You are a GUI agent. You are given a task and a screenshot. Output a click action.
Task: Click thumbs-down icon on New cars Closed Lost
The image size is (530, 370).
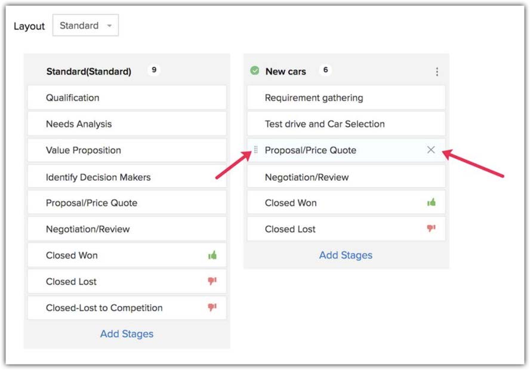pos(431,229)
